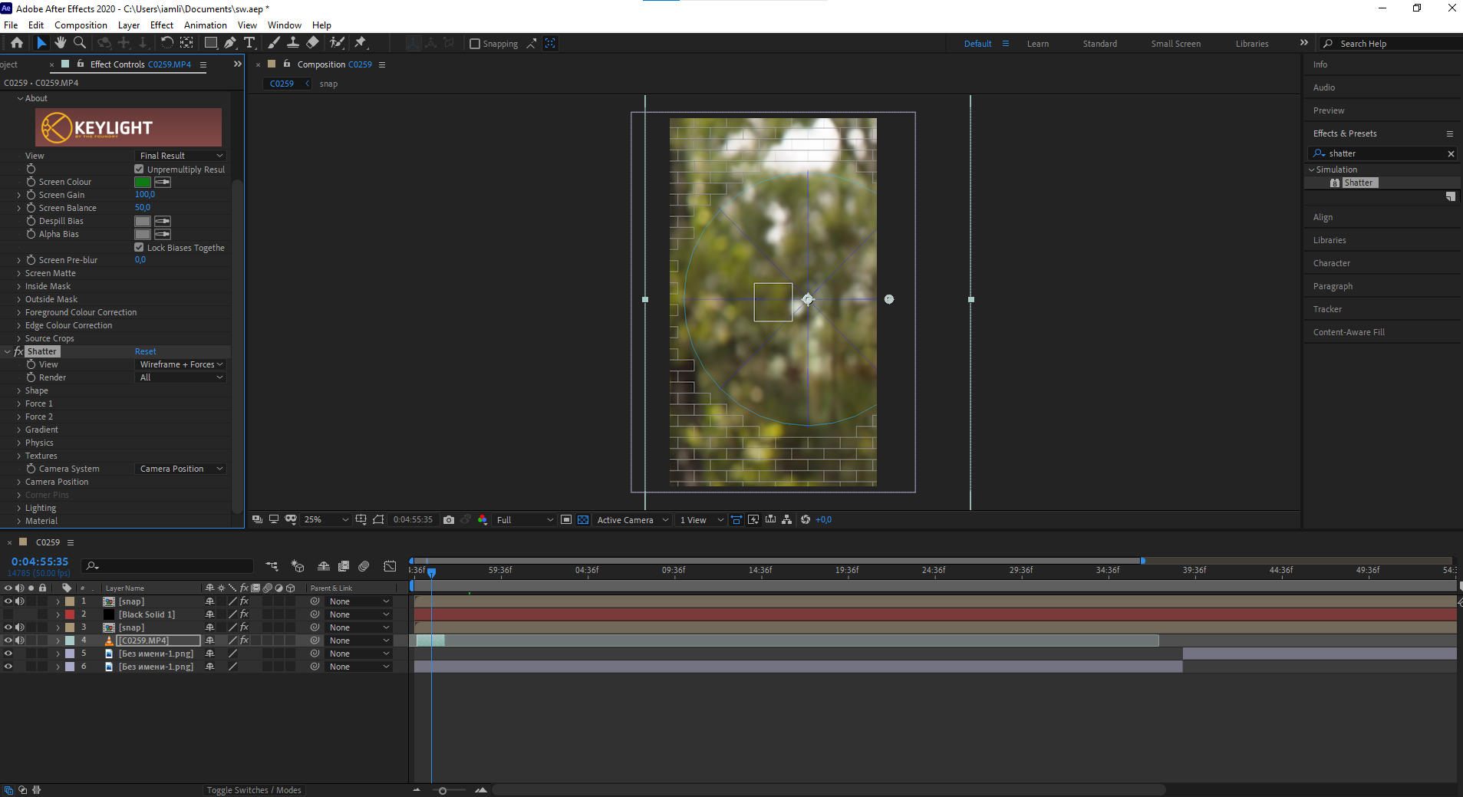1463x797 pixels.
Task: Select the Pen tool
Action: [x=230, y=43]
